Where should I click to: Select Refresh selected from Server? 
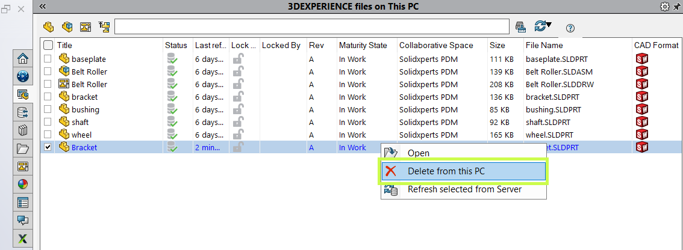click(x=464, y=189)
